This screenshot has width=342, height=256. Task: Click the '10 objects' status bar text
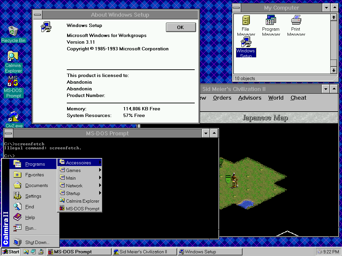pos(245,78)
